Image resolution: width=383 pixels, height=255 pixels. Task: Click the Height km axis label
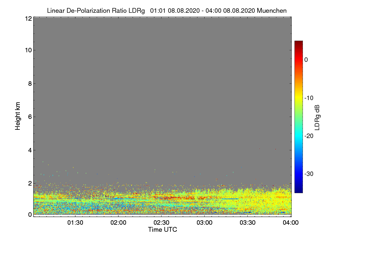pyautogui.click(x=18, y=116)
